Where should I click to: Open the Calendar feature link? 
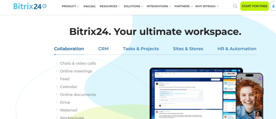[x=68, y=87]
